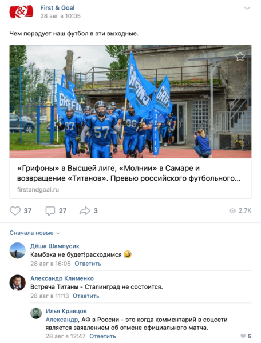The width and height of the screenshot is (261, 343).
Task: Share the post using the arrow icon
Action: (85, 210)
